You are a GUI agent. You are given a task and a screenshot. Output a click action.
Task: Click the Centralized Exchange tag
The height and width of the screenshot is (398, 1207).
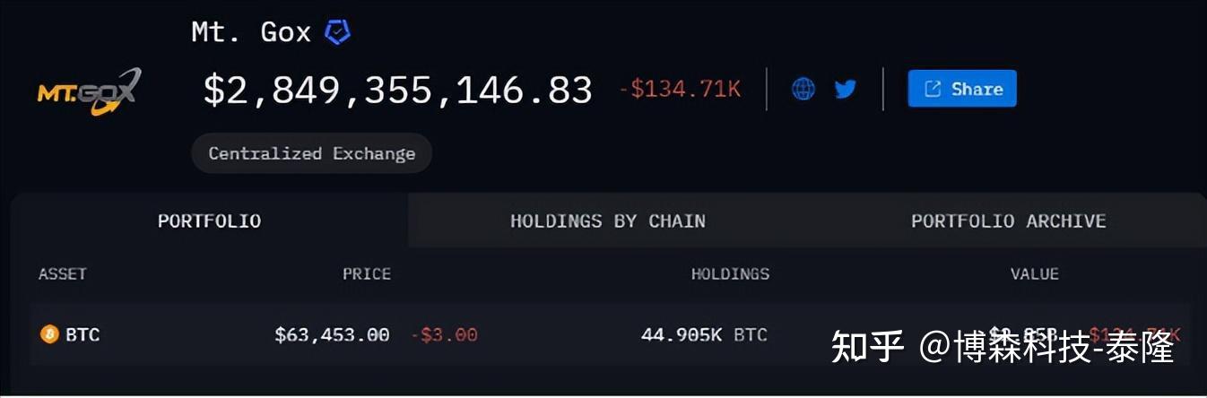[311, 153]
